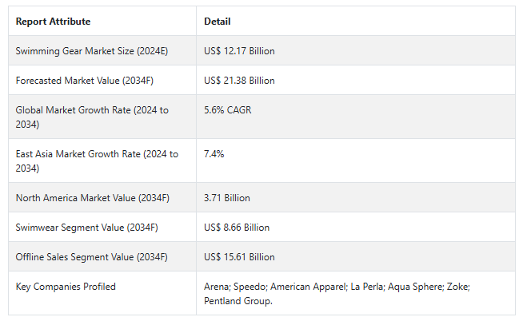Click the 5.6% CAGR value

pyautogui.click(x=227, y=110)
